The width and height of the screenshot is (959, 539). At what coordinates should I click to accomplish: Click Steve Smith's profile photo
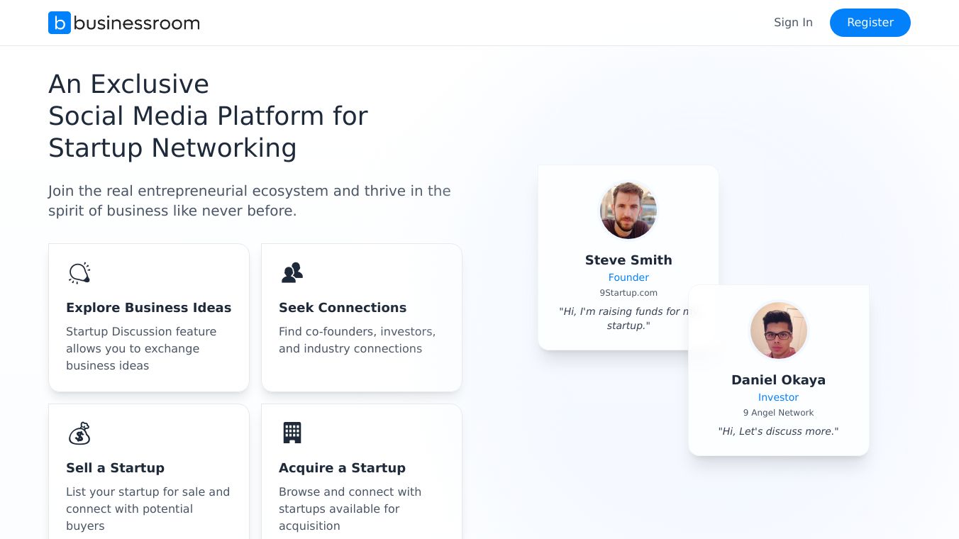click(x=628, y=211)
